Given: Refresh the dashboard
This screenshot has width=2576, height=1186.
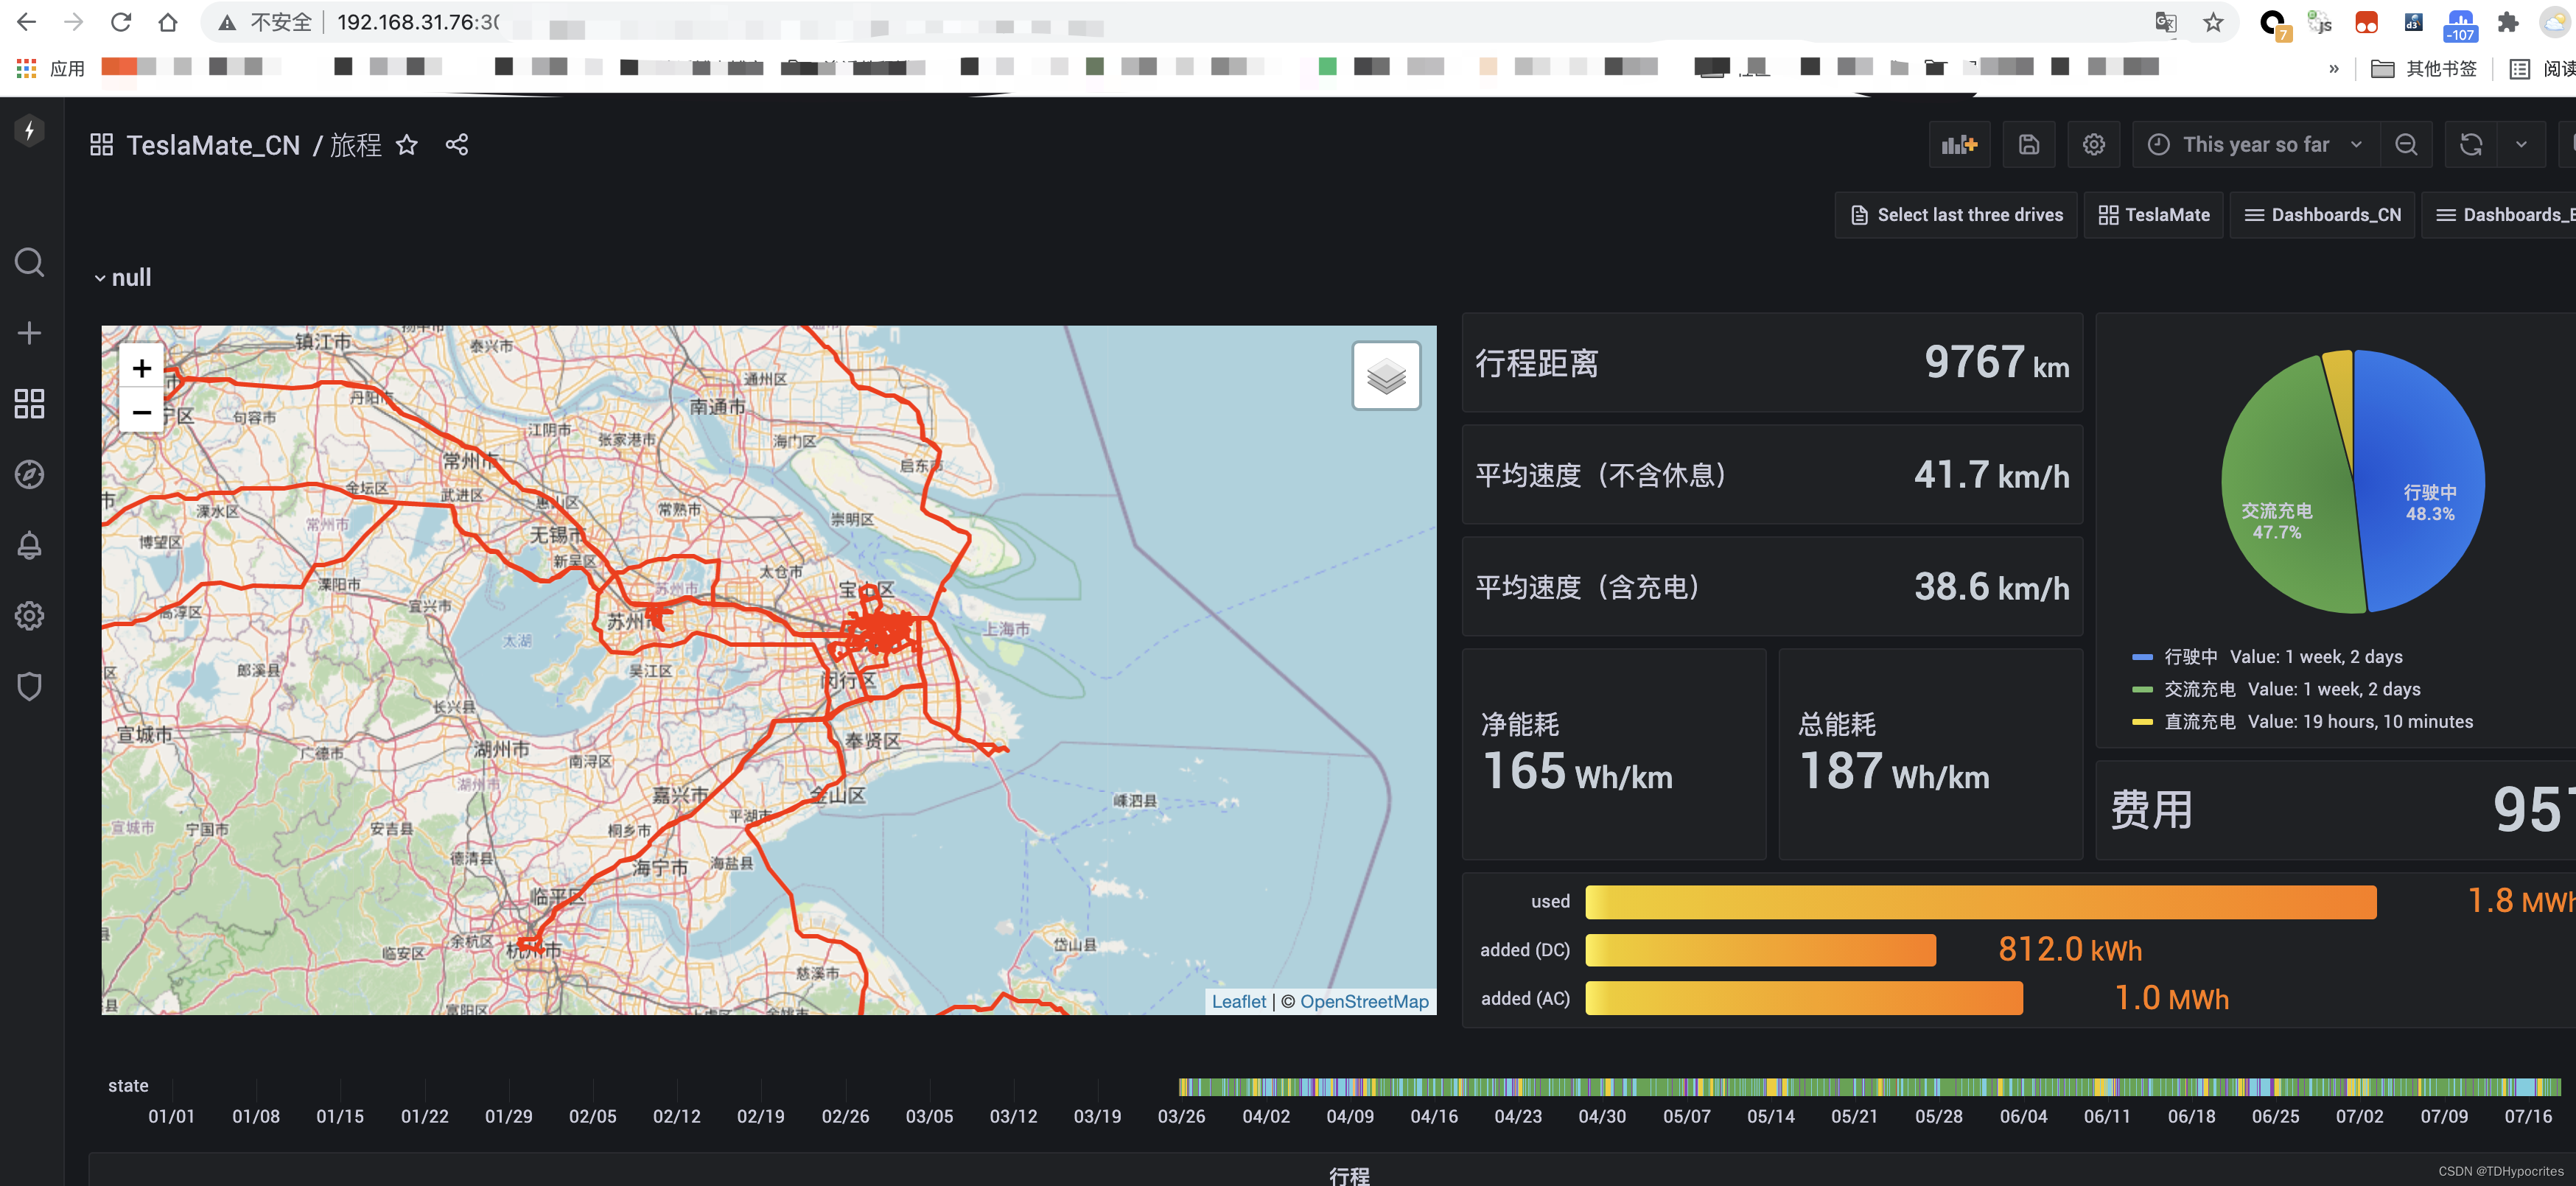Looking at the screenshot, I should click(2470, 145).
